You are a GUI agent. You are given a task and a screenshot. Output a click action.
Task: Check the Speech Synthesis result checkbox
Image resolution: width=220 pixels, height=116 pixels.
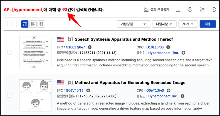(9, 52)
